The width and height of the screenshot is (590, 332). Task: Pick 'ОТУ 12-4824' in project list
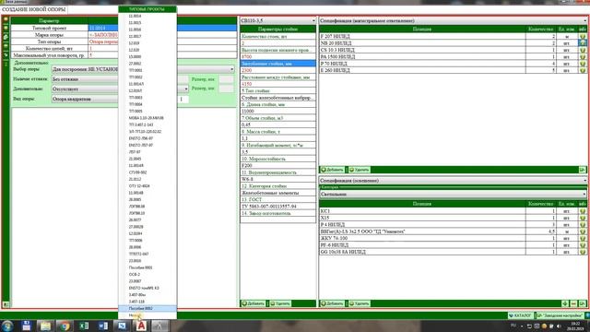click(147, 186)
